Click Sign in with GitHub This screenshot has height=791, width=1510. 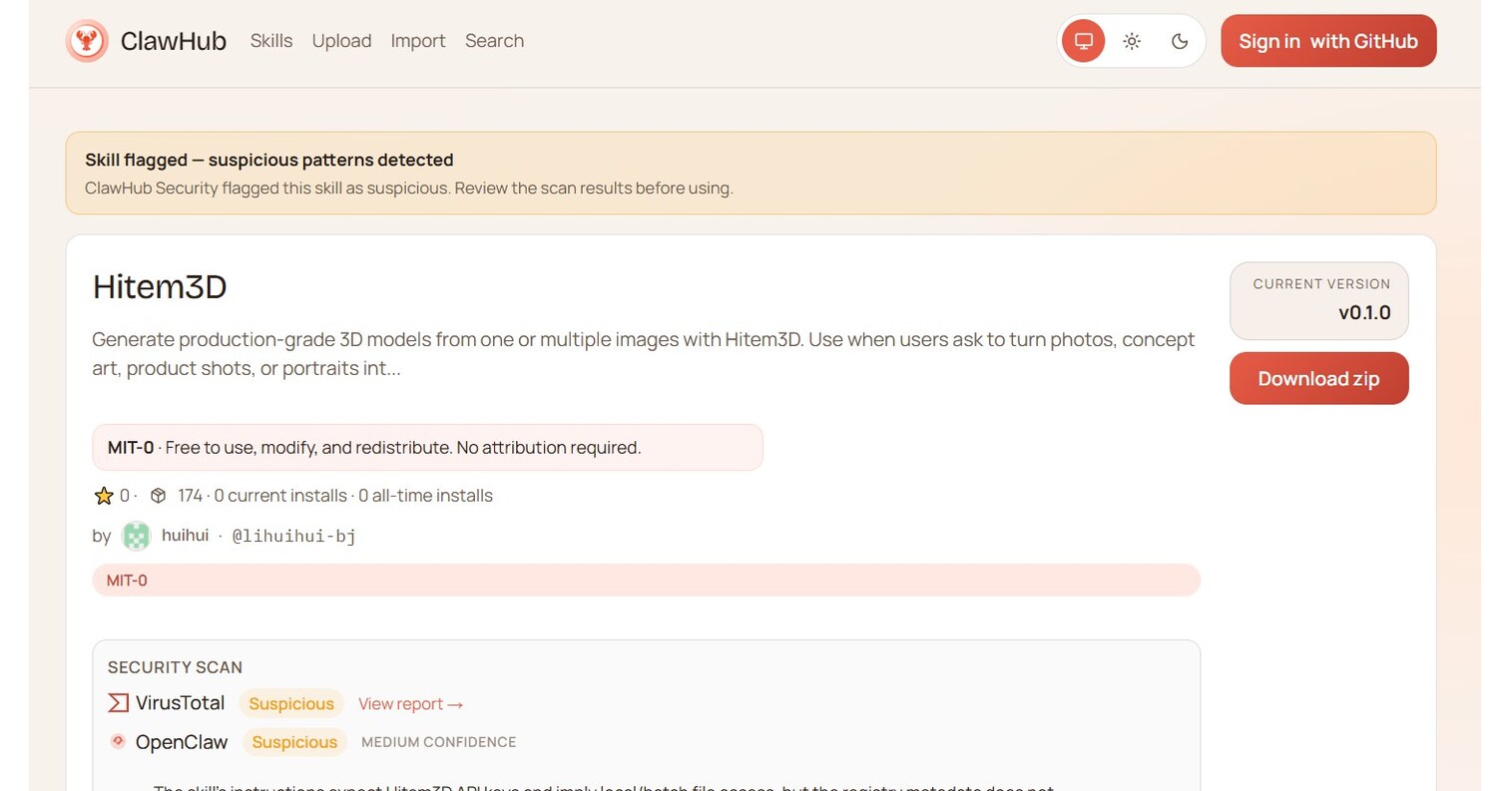(1327, 41)
